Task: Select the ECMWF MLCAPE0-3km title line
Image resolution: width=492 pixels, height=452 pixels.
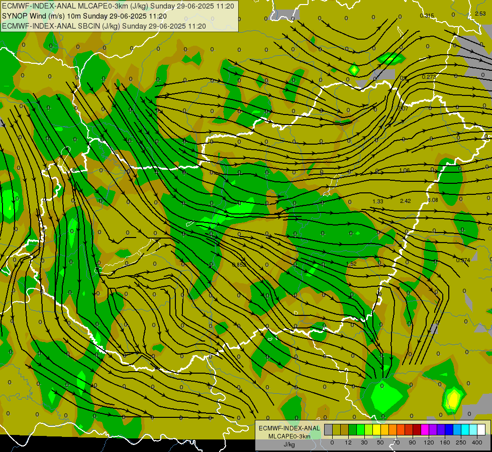Action: [x=118, y=6]
